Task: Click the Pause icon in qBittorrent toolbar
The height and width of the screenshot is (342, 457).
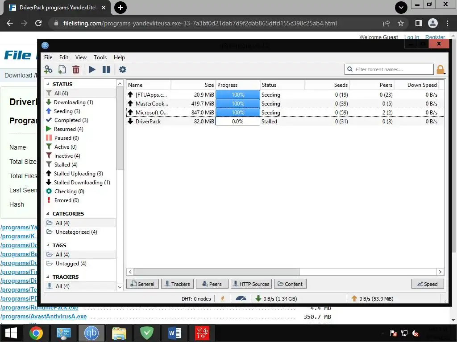Action: pos(106,69)
